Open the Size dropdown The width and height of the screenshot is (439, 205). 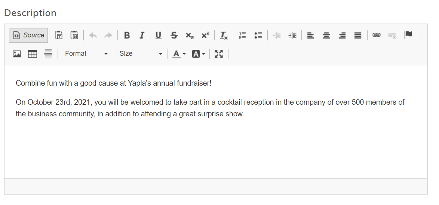141,54
